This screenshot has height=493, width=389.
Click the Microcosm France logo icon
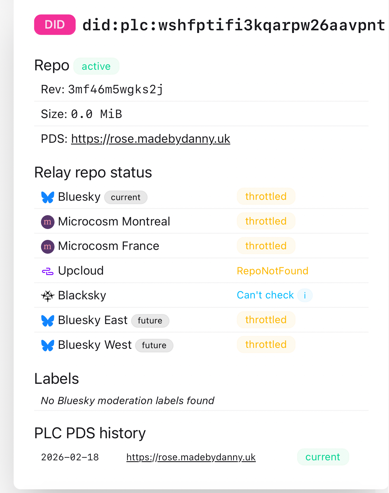point(47,246)
